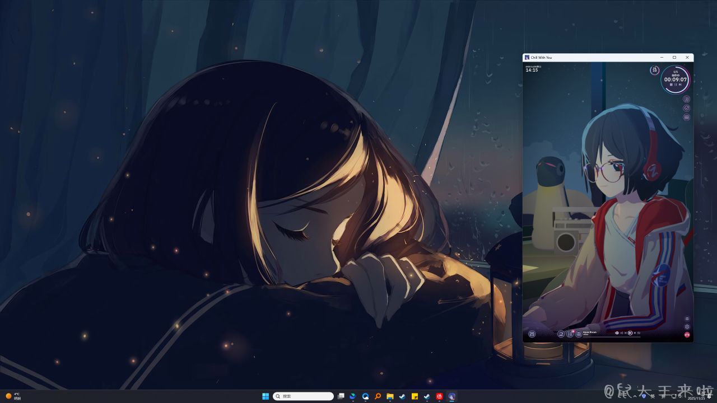This screenshot has height=403, width=717.
Task: Open the red NetEase music taskbar icon
Action: [x=439, y=396]
